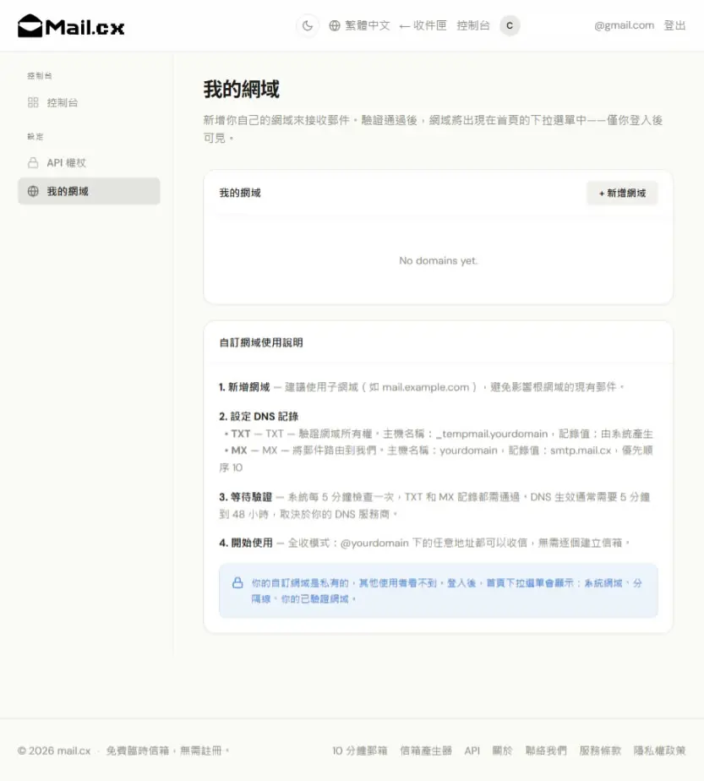Click the 3. 等待驗證 step label
704x781 pixels.
[x=245, y=497]
